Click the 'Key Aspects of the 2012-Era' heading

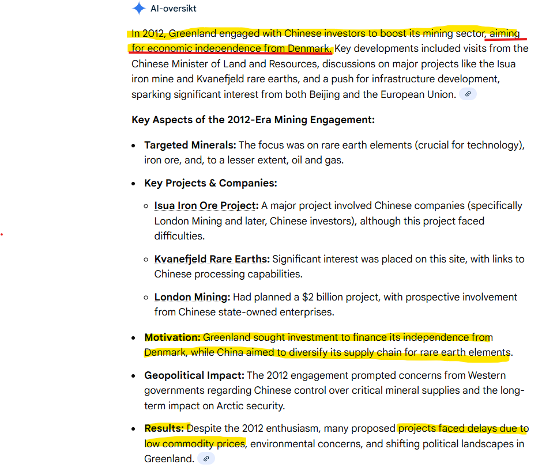[x=253, y=120]
